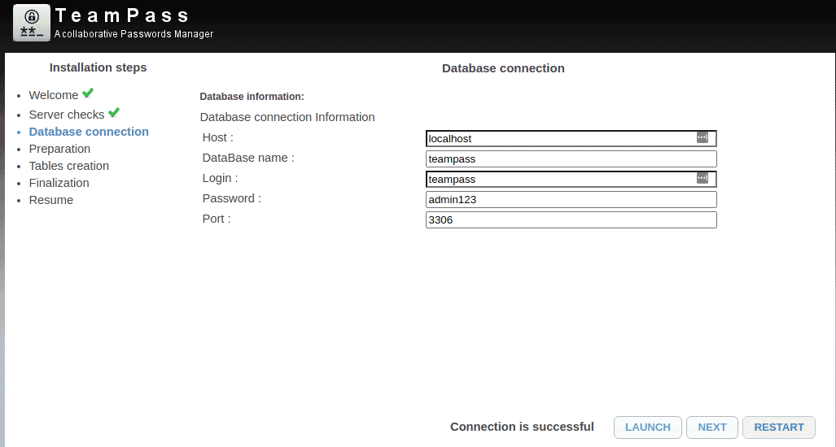Click the green checkmark beside Welcome
The height and width of the screenshot is (447, 836).
pyautogui.click(x=88, y=93)
